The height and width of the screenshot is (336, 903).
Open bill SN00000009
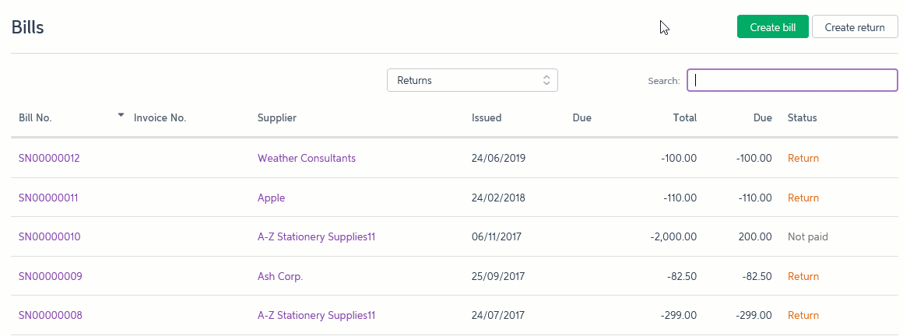click(50, 276)
